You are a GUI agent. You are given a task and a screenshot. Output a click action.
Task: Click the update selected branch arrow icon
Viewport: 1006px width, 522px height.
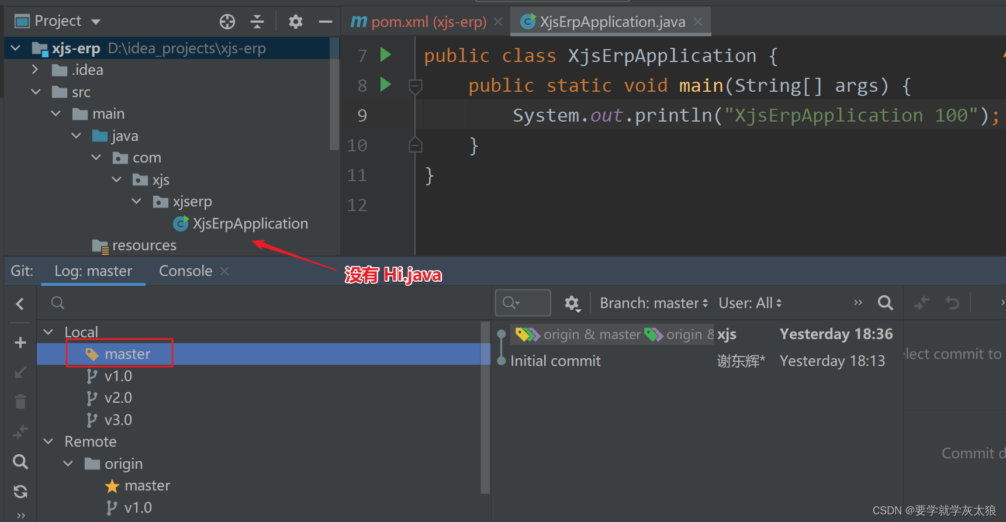(20, 372)
